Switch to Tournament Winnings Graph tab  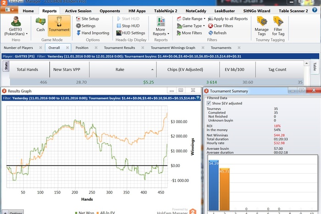pos(173,48)
